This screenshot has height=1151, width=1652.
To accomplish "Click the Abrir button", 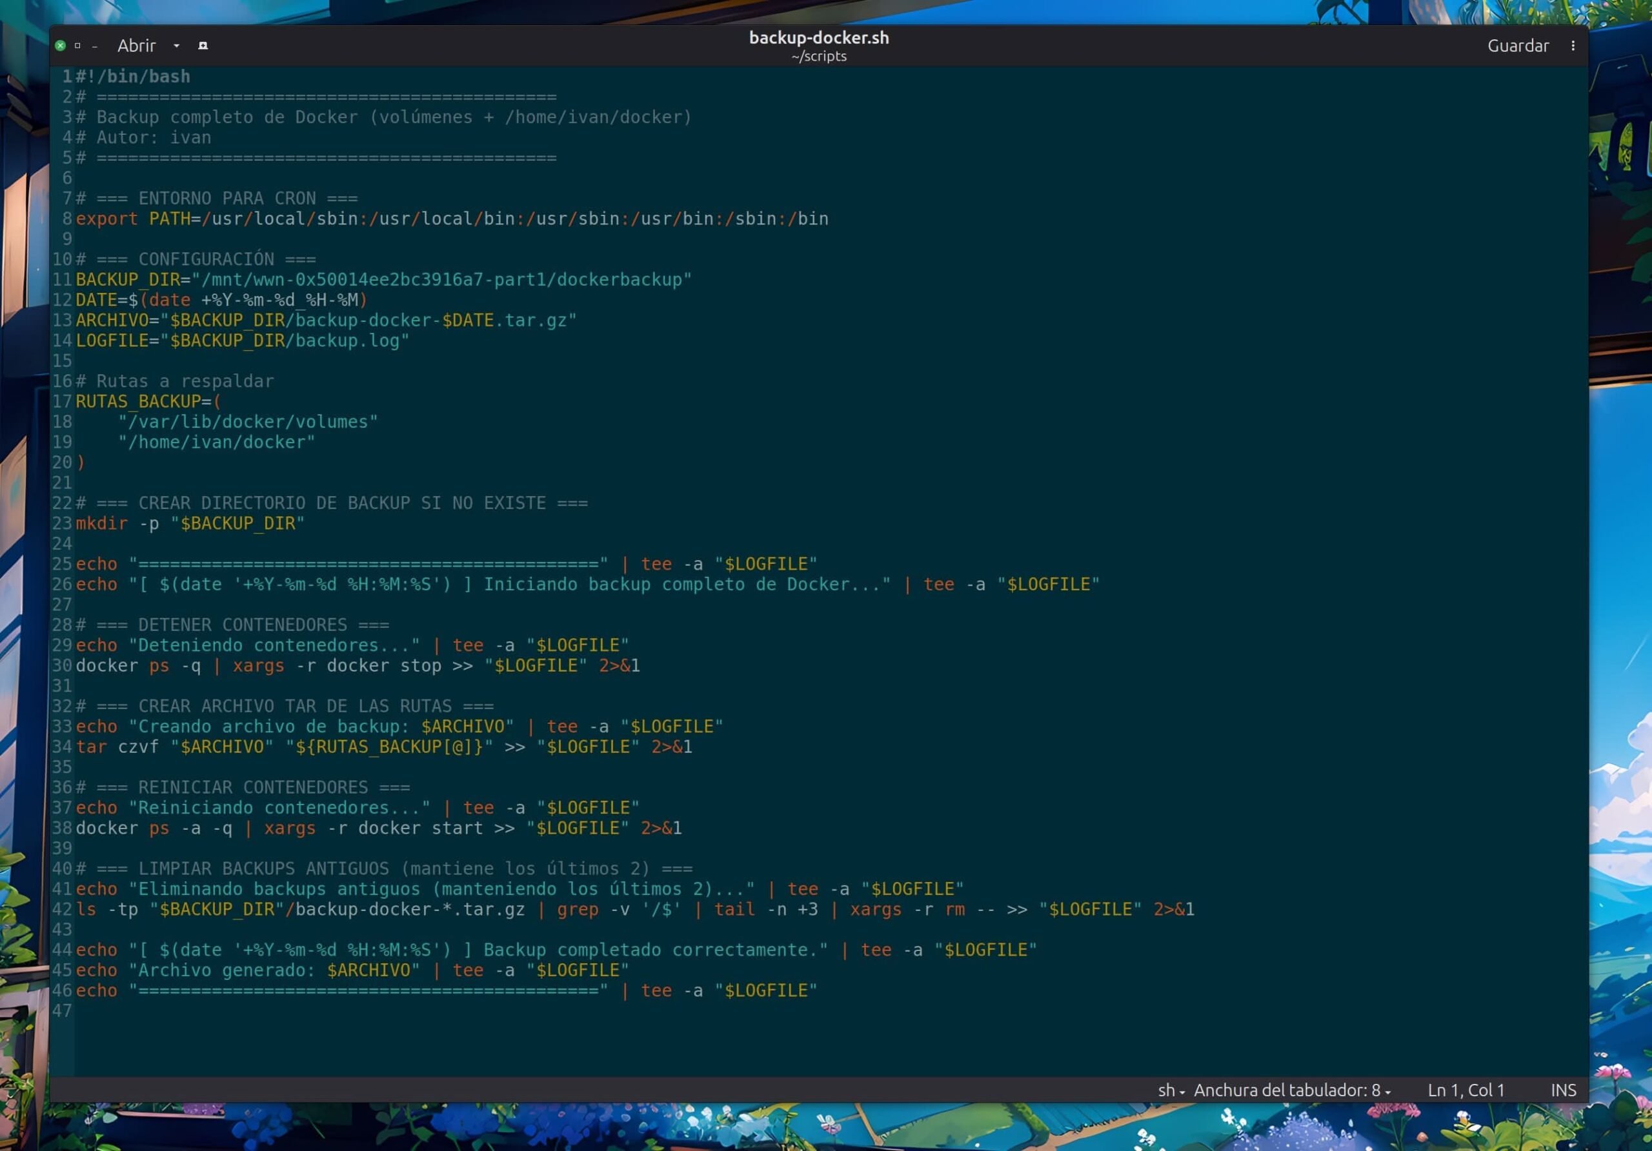I will pos(136,45).
